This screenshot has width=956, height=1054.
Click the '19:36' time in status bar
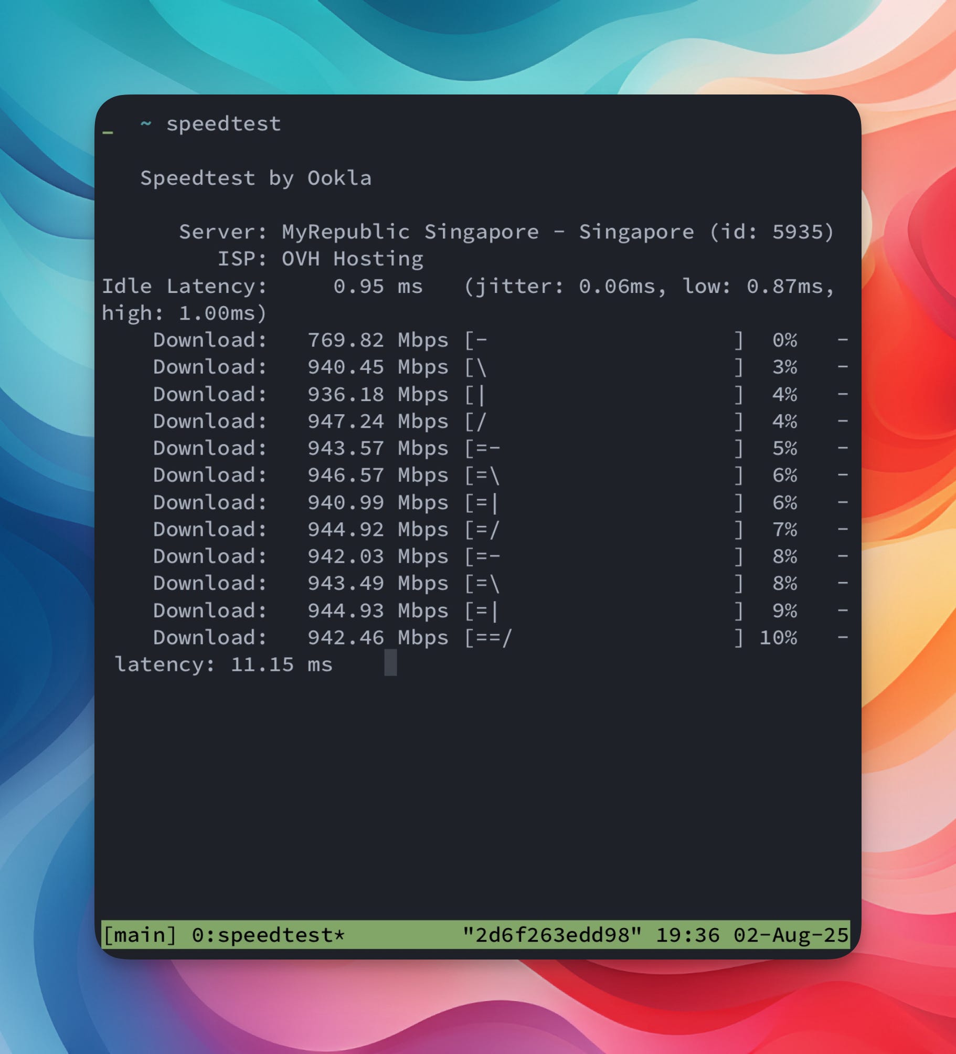tap(688, 935)
